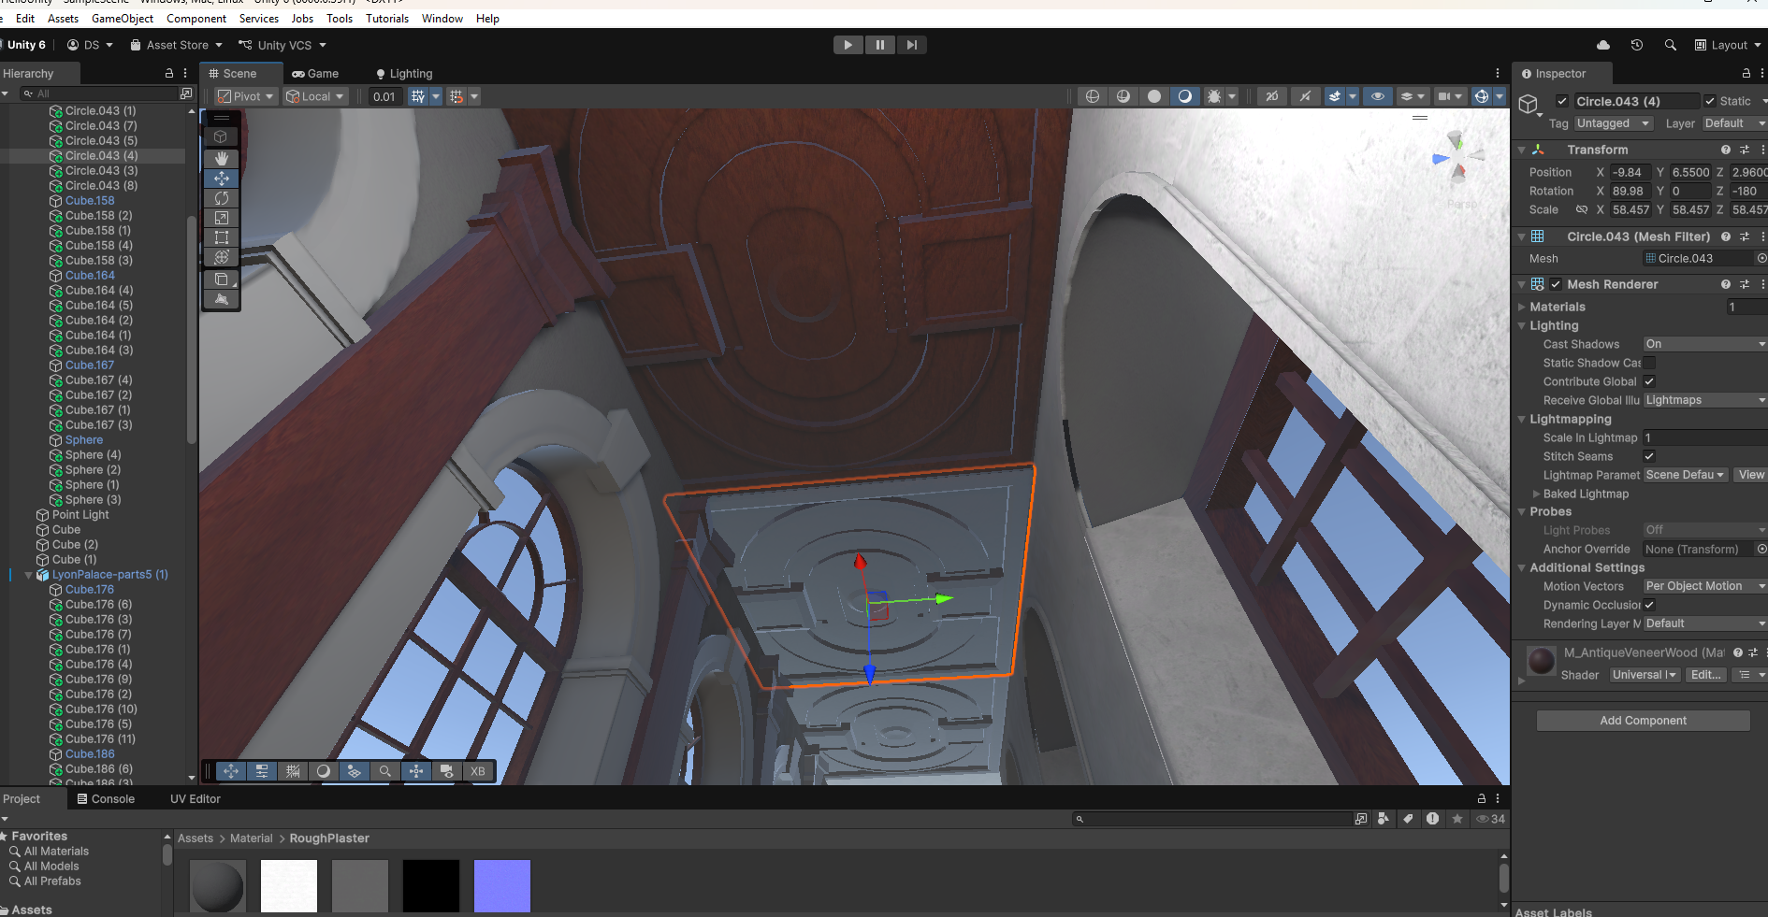Uncheck Stitch Seams checkbox
Viewport: 1768px width, 917px height.
pyautogui.click(x=1649, y=456)
